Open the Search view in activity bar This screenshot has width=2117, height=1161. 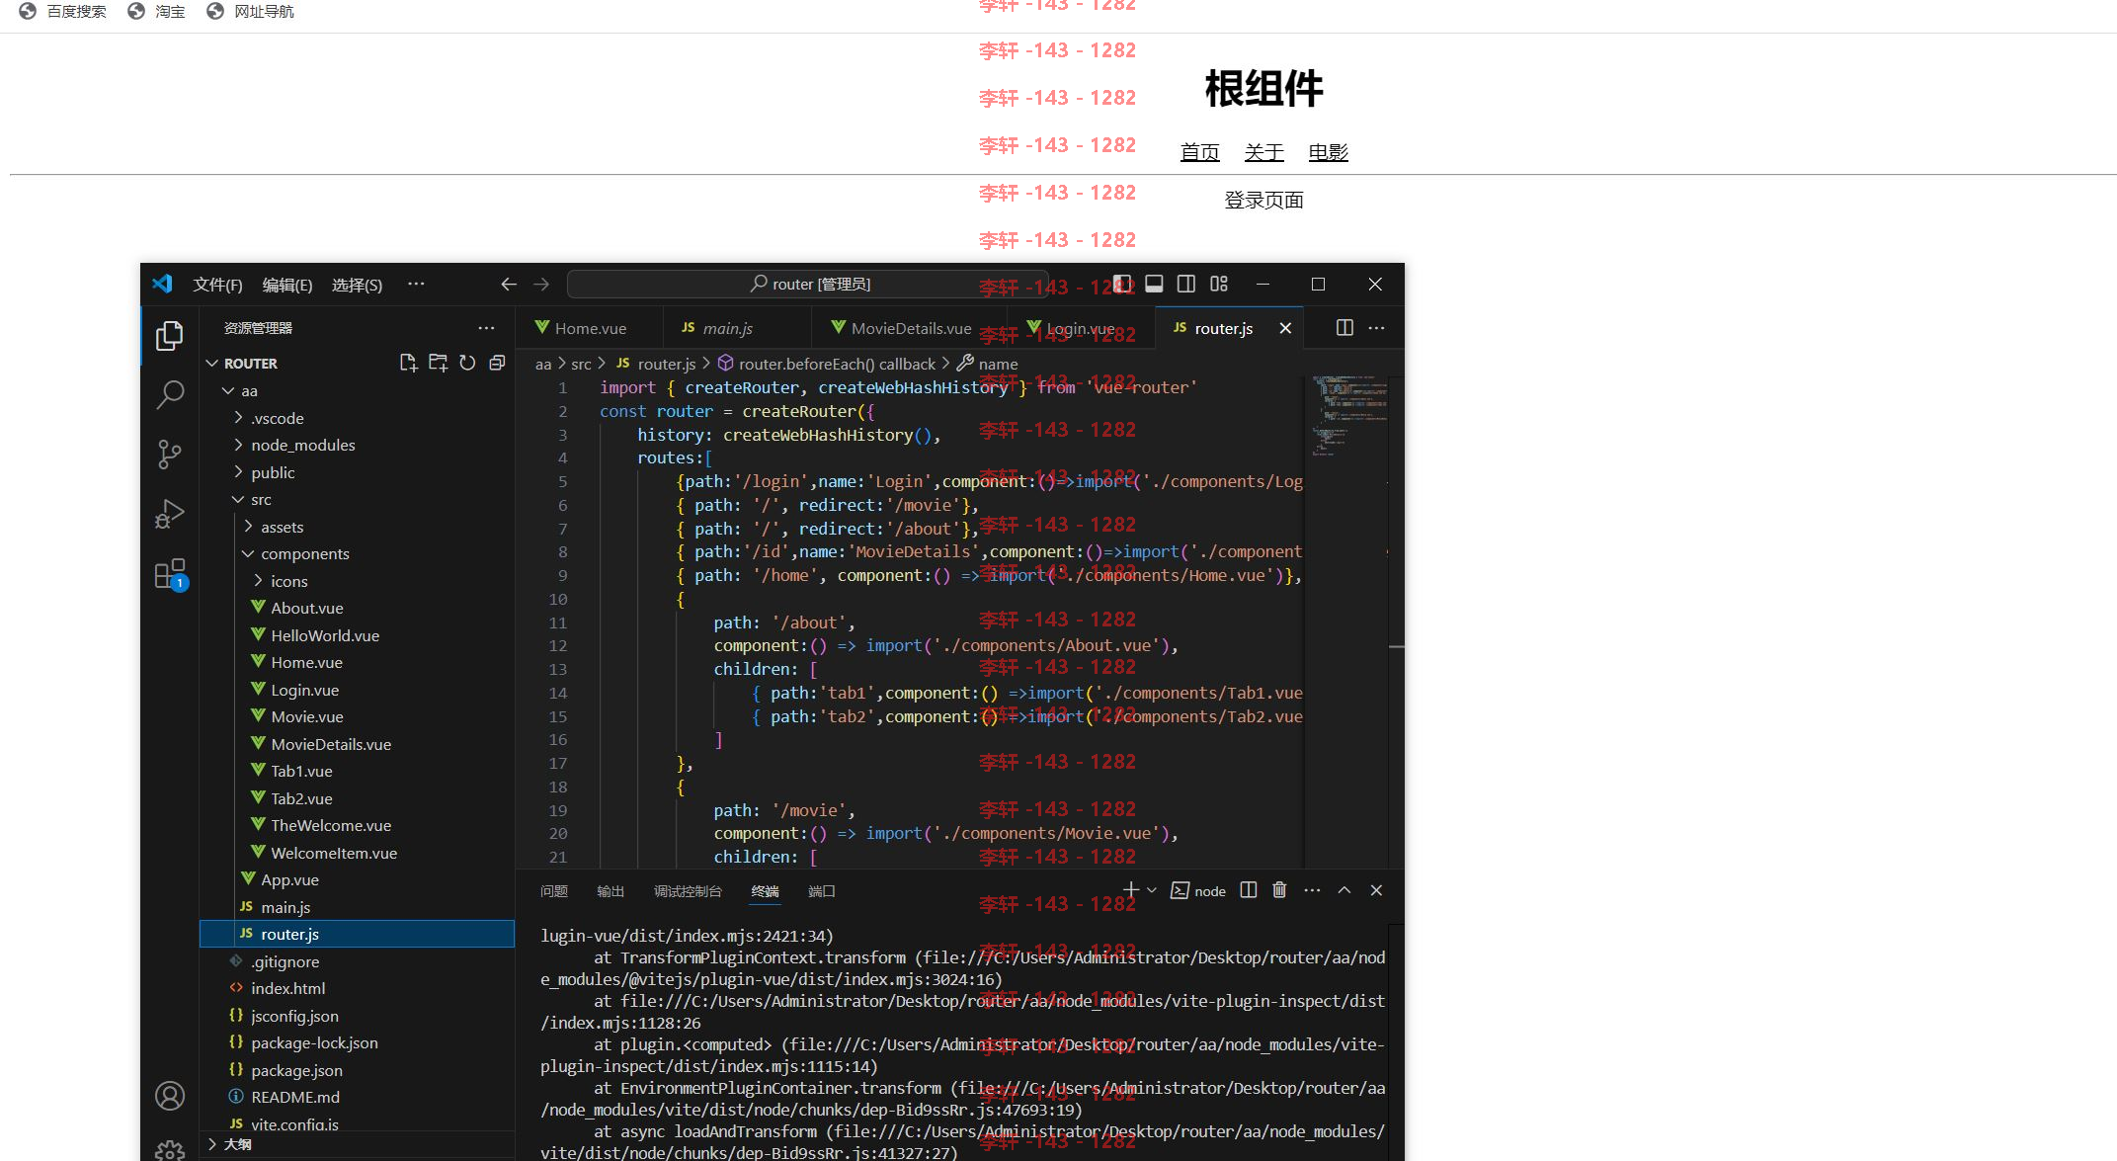coord(170,395)
